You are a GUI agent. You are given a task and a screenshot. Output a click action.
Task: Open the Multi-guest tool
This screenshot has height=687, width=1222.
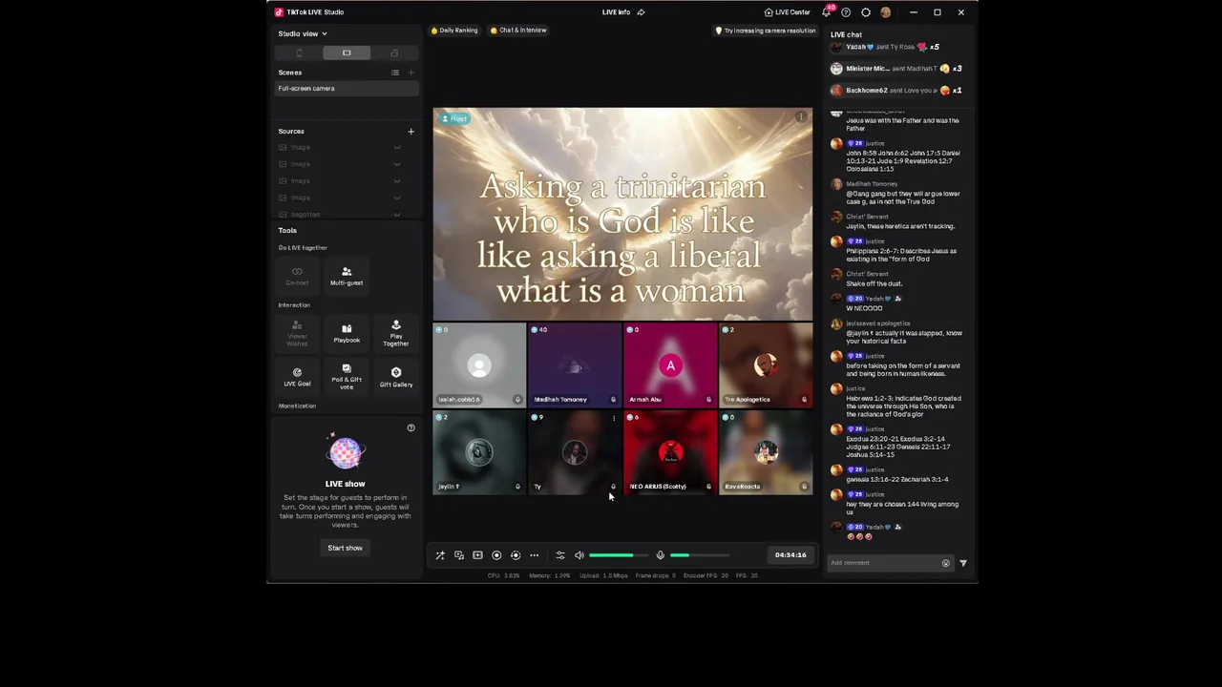(347, 277)
